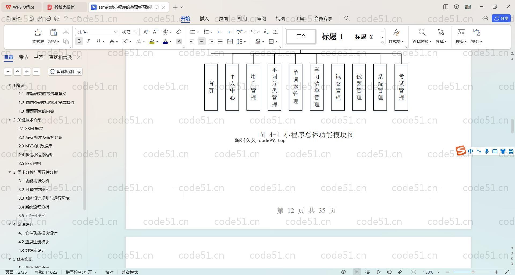Switch to 章节 navigation pane tab
This screenshot has height=275, width=515.
(23, 57)
